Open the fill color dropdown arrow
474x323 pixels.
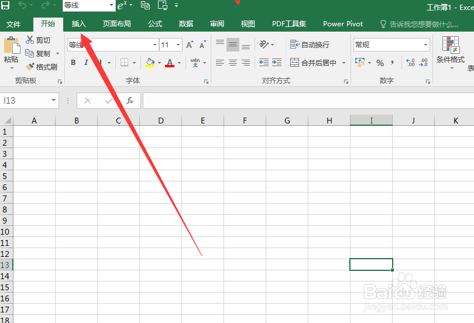tap(159, 63)
